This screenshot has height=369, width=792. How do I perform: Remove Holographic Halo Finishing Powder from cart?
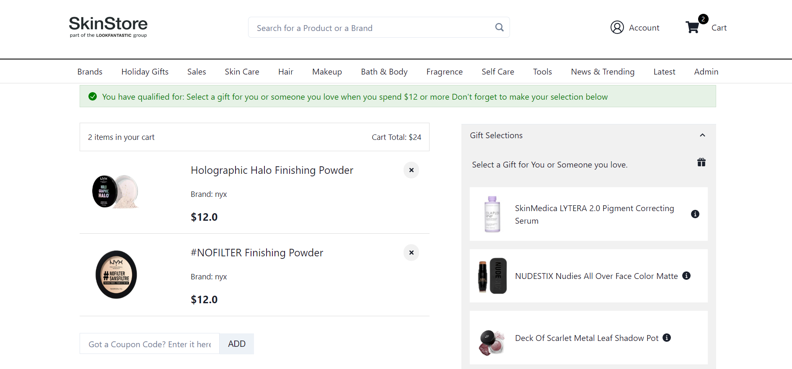click(x=411, y=170)
